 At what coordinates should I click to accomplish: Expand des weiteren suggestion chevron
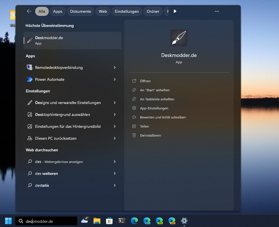click(115, 174)
